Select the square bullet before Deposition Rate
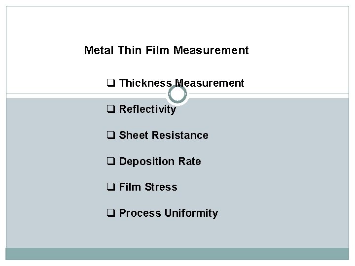 [111, 162]
